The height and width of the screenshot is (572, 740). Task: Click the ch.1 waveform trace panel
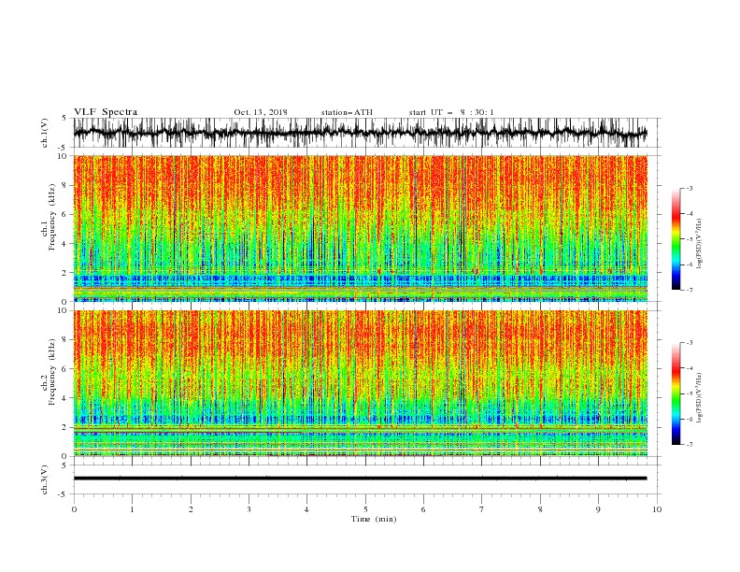point(360,133)
